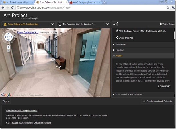Click the Sign In tab

(6, 101)
